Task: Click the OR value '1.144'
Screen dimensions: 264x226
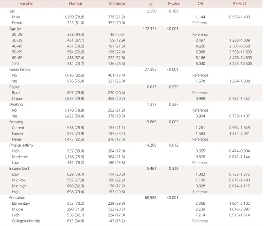Action: pyautogui.click(x=200, y=17)
